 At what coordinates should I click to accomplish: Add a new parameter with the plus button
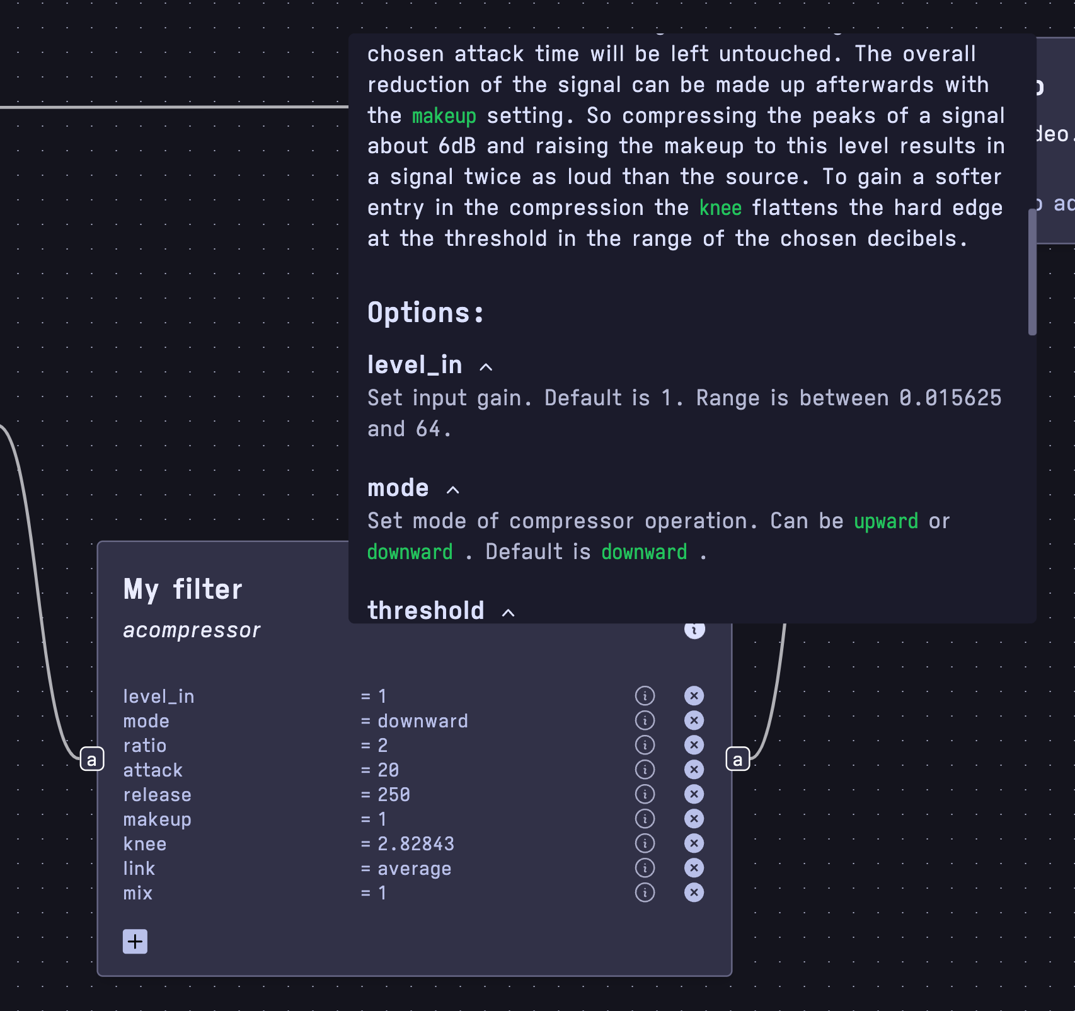point(134,941)
